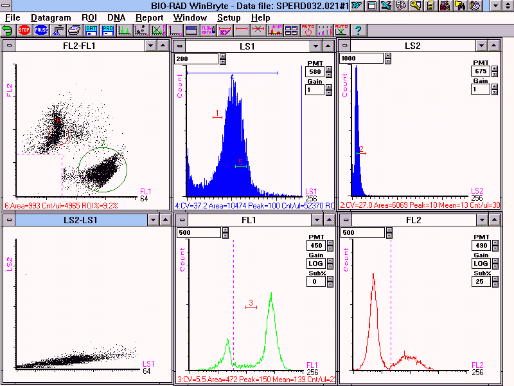Click the LS1 count scale 200 field
The width and height of the screenshot is (514, 386).
pyautogui.click(x=196, y=59)
